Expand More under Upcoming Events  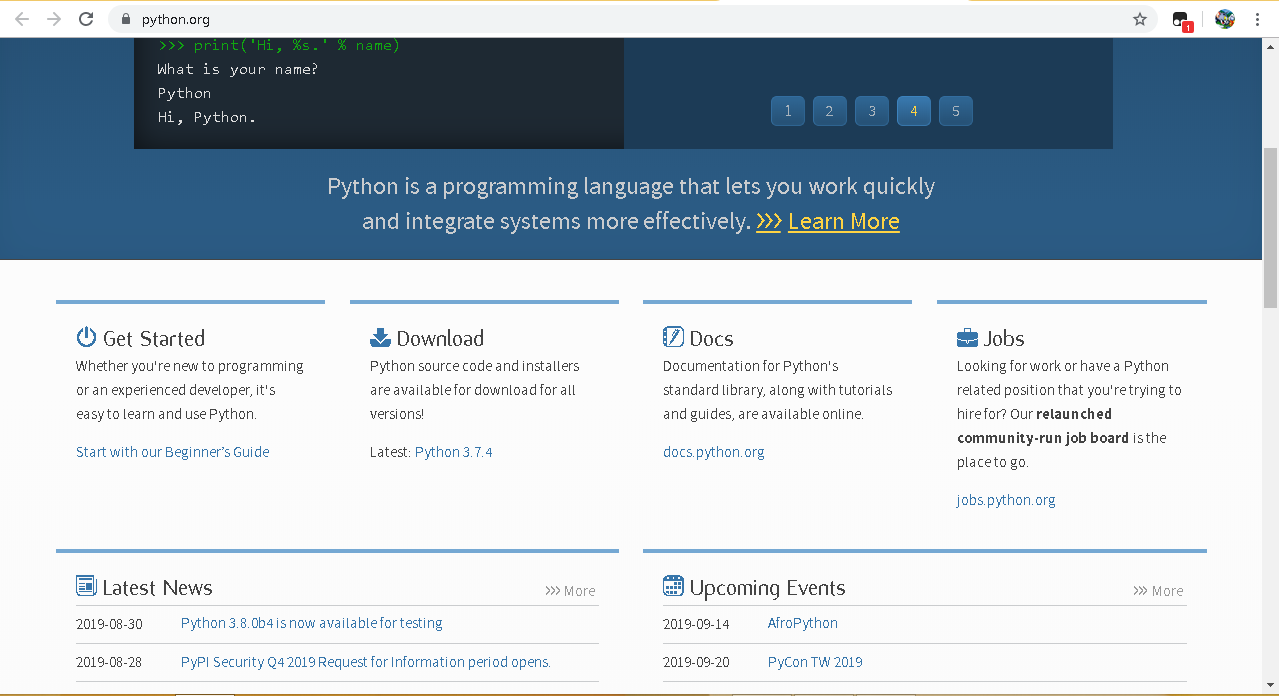click(1158, 591)
